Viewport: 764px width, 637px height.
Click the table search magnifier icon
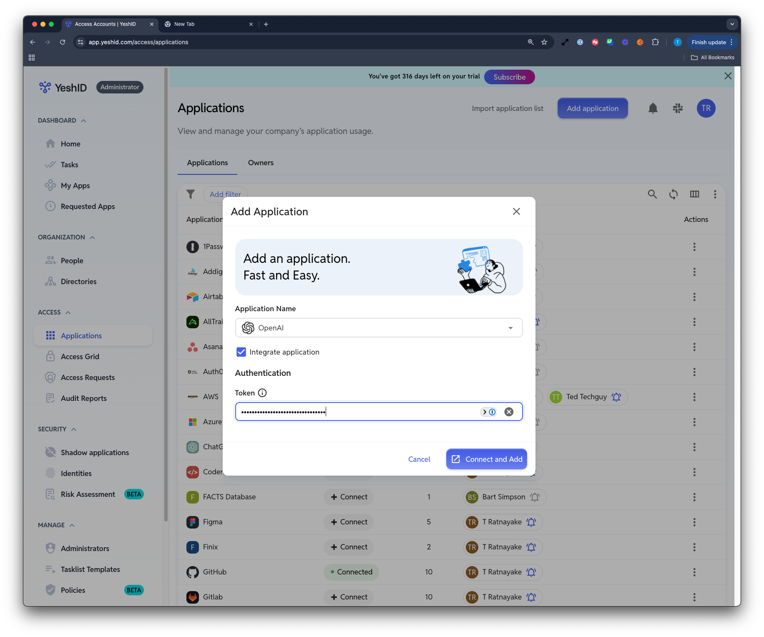coord(652,194)
